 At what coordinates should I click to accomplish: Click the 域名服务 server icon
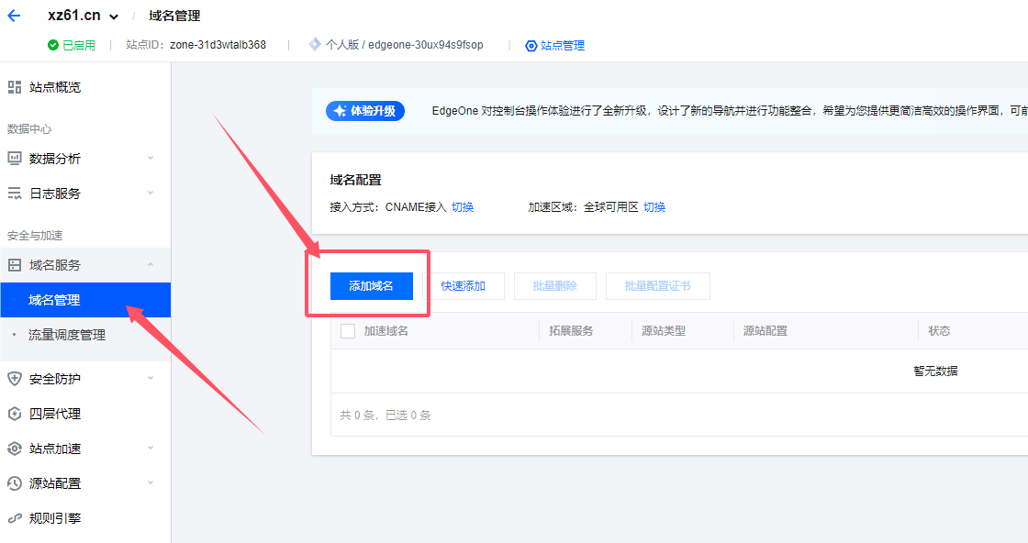(15, 265)
